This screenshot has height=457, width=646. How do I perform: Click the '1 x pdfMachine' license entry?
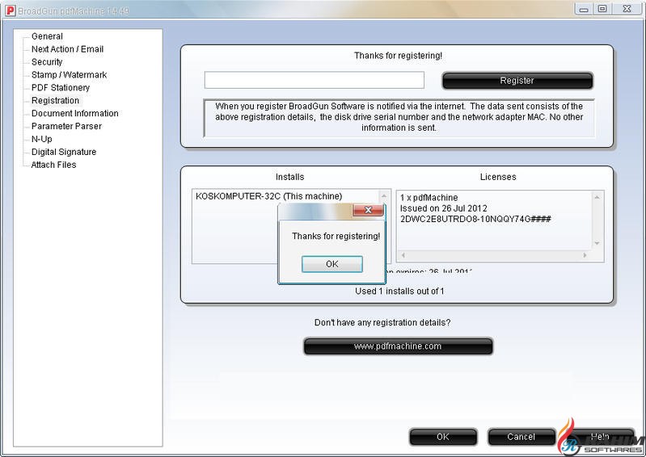click(x=429, y=198)
